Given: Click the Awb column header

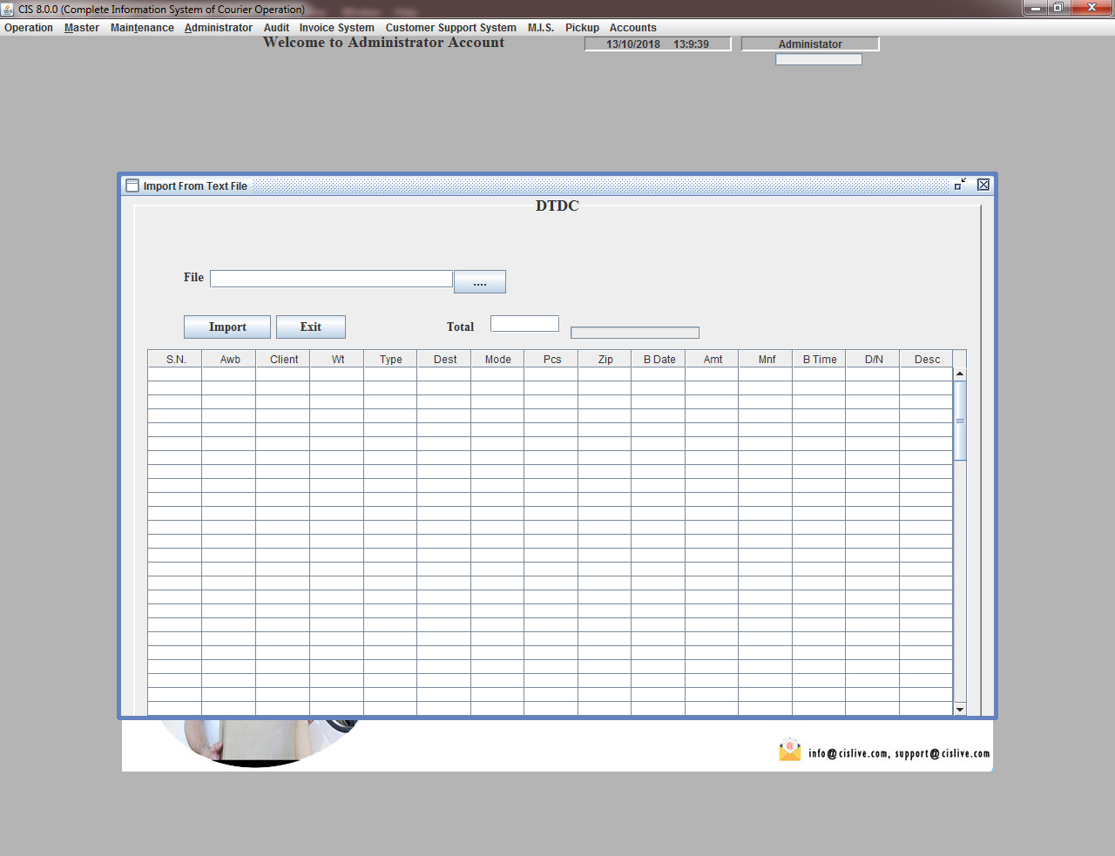Looking at the screenshot, I should (x=230, y=359).
